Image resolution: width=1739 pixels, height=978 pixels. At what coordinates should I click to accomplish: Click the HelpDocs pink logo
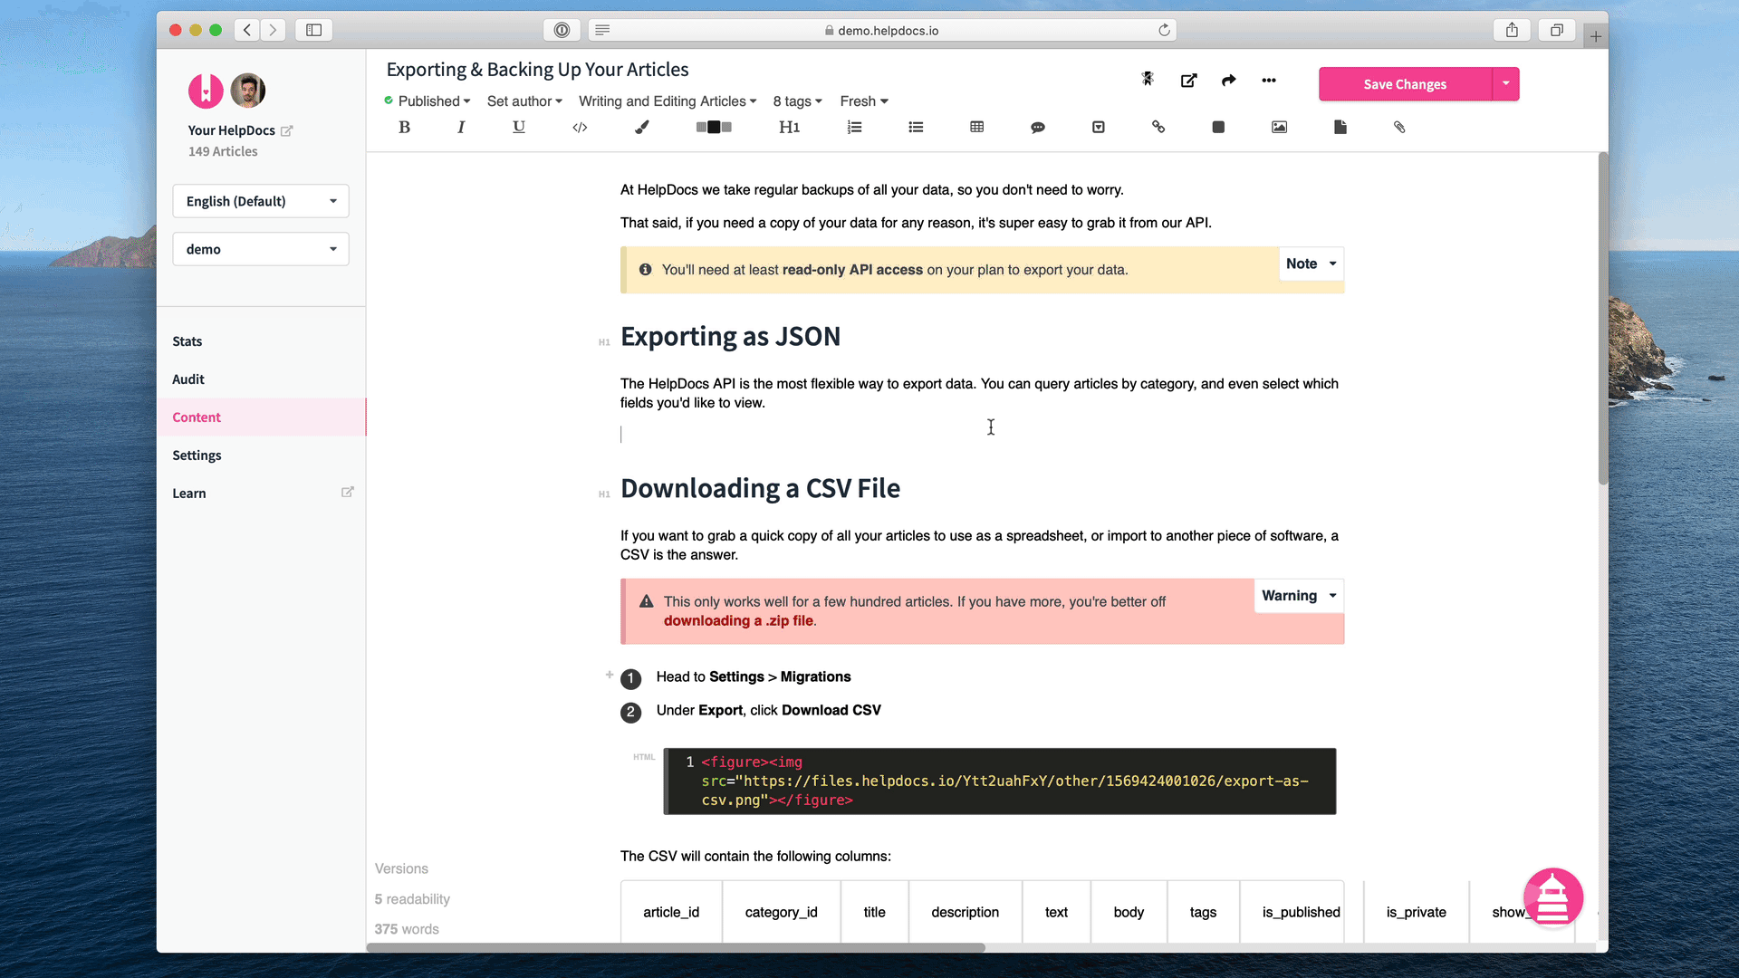206,91
